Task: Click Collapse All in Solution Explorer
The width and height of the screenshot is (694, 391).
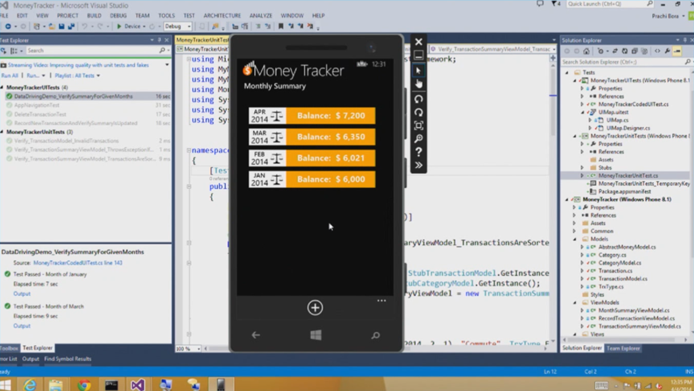Action: [634, 51]
